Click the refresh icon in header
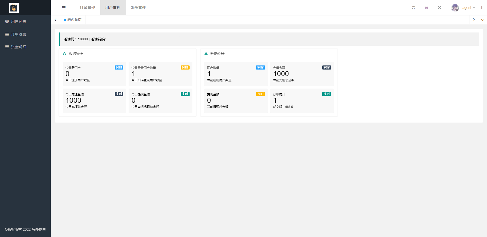Image resolution: width=487 pixels, height=237 pixels. (x=413, y=8)
